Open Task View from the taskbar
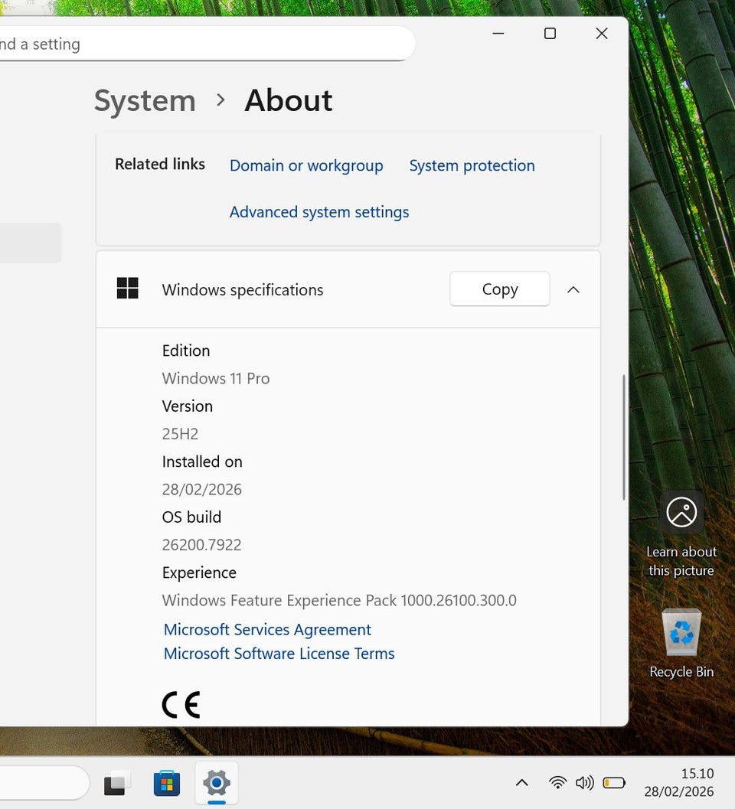This screenshot has width=735, height=809. [116, 783]
